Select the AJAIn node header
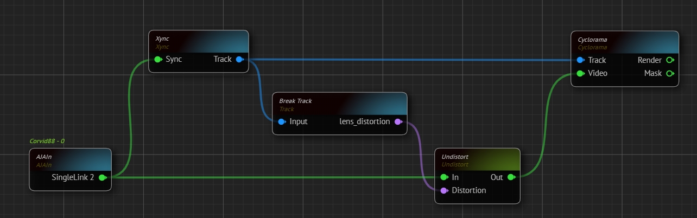Image resolution: width=697 pixels, height=218 pixels. [x=70, y=159]
